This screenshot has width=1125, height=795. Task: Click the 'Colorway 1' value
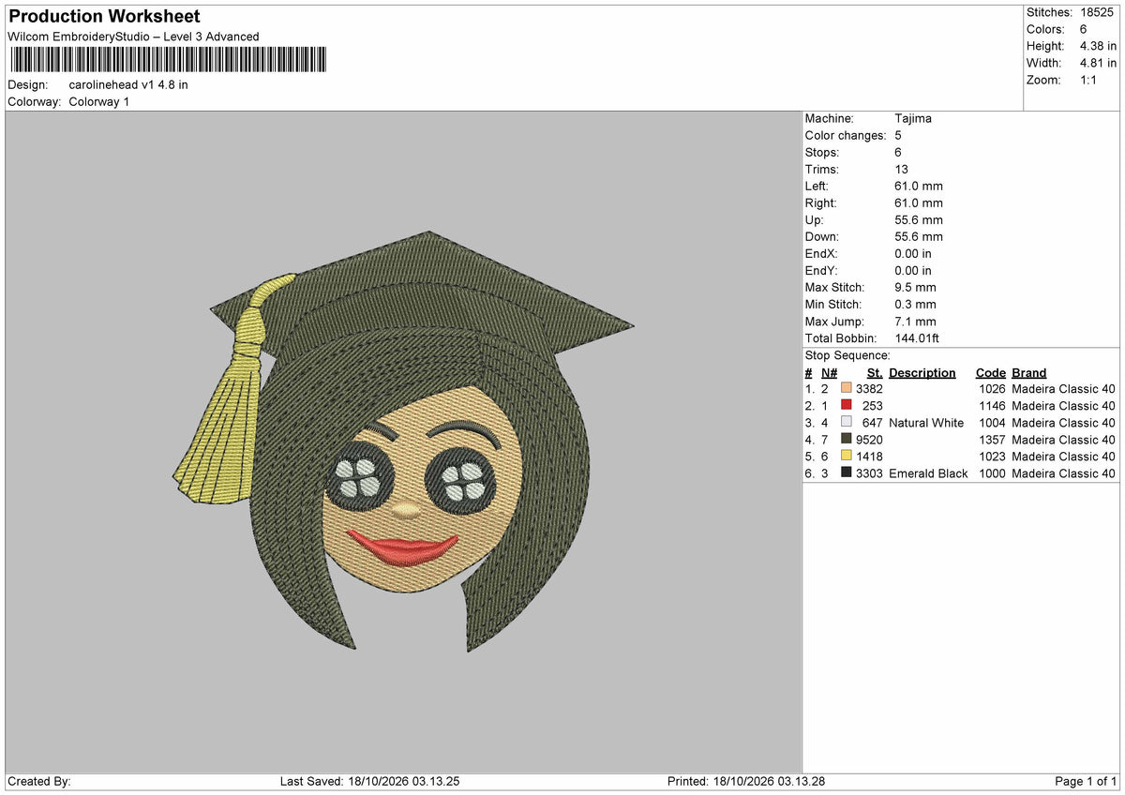pos(99,101)
